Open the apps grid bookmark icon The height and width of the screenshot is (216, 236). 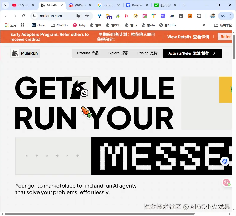point(7,25)
